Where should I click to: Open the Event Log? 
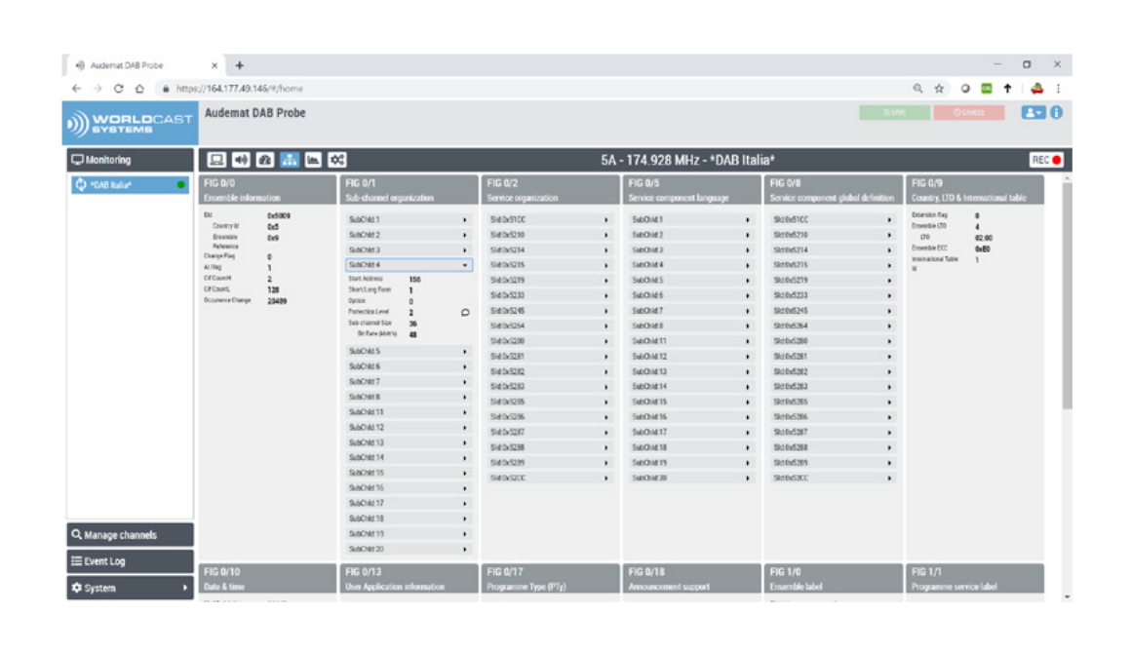(130, 561)
